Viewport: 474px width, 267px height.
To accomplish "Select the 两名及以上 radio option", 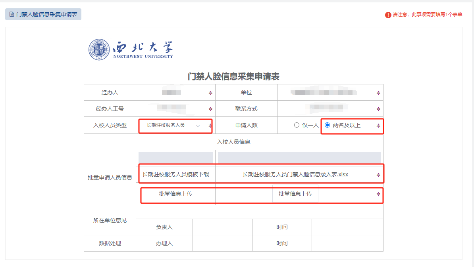I will [328, 125].
